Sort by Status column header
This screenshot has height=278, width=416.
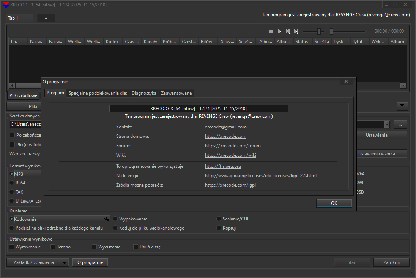[x=303, y=42]
